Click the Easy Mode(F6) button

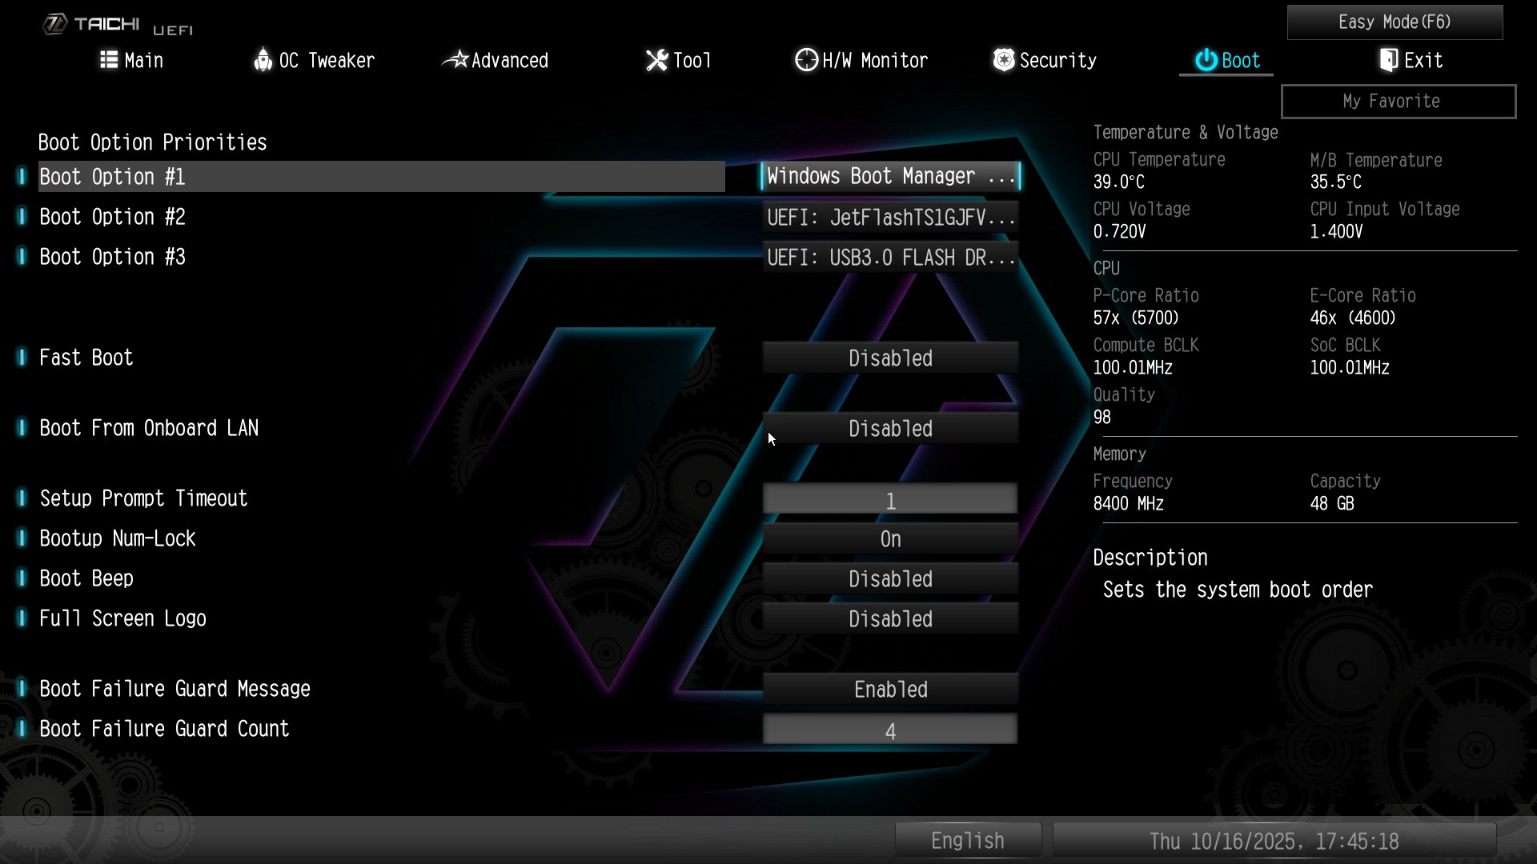click(x=1394, y=22)
